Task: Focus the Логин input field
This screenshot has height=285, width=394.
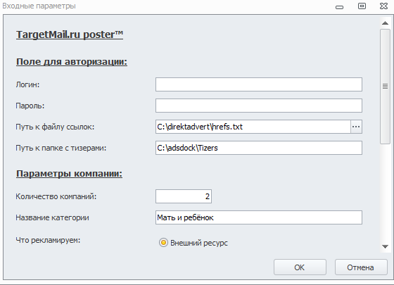Action: coord(259,84)
